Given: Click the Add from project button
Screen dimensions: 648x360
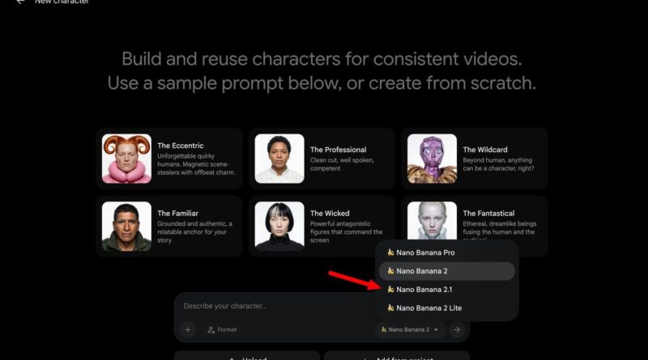Looking at the screenshot, I should tap(397, 357).
